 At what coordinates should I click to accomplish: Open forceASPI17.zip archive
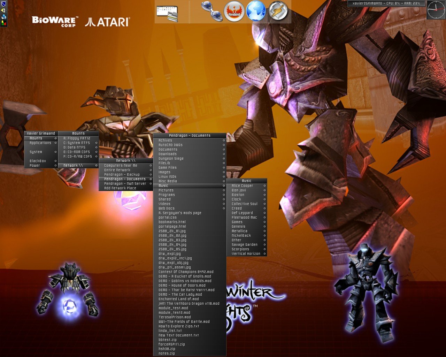point(190,344)
